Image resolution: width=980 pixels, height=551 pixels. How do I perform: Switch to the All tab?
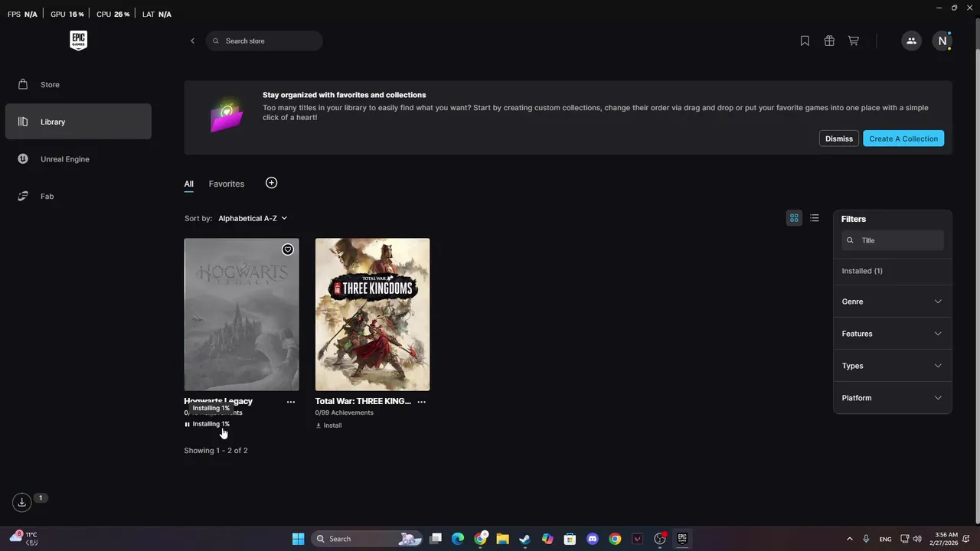coord(188,184)
